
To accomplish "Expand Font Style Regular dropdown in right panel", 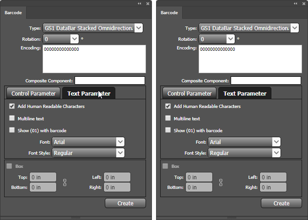I will point(276,153).
